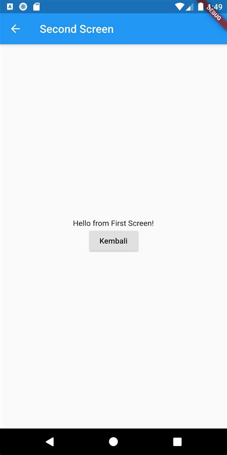
Task: Tap the circular notification icon in status bar
Action: (x=23, y=7)
